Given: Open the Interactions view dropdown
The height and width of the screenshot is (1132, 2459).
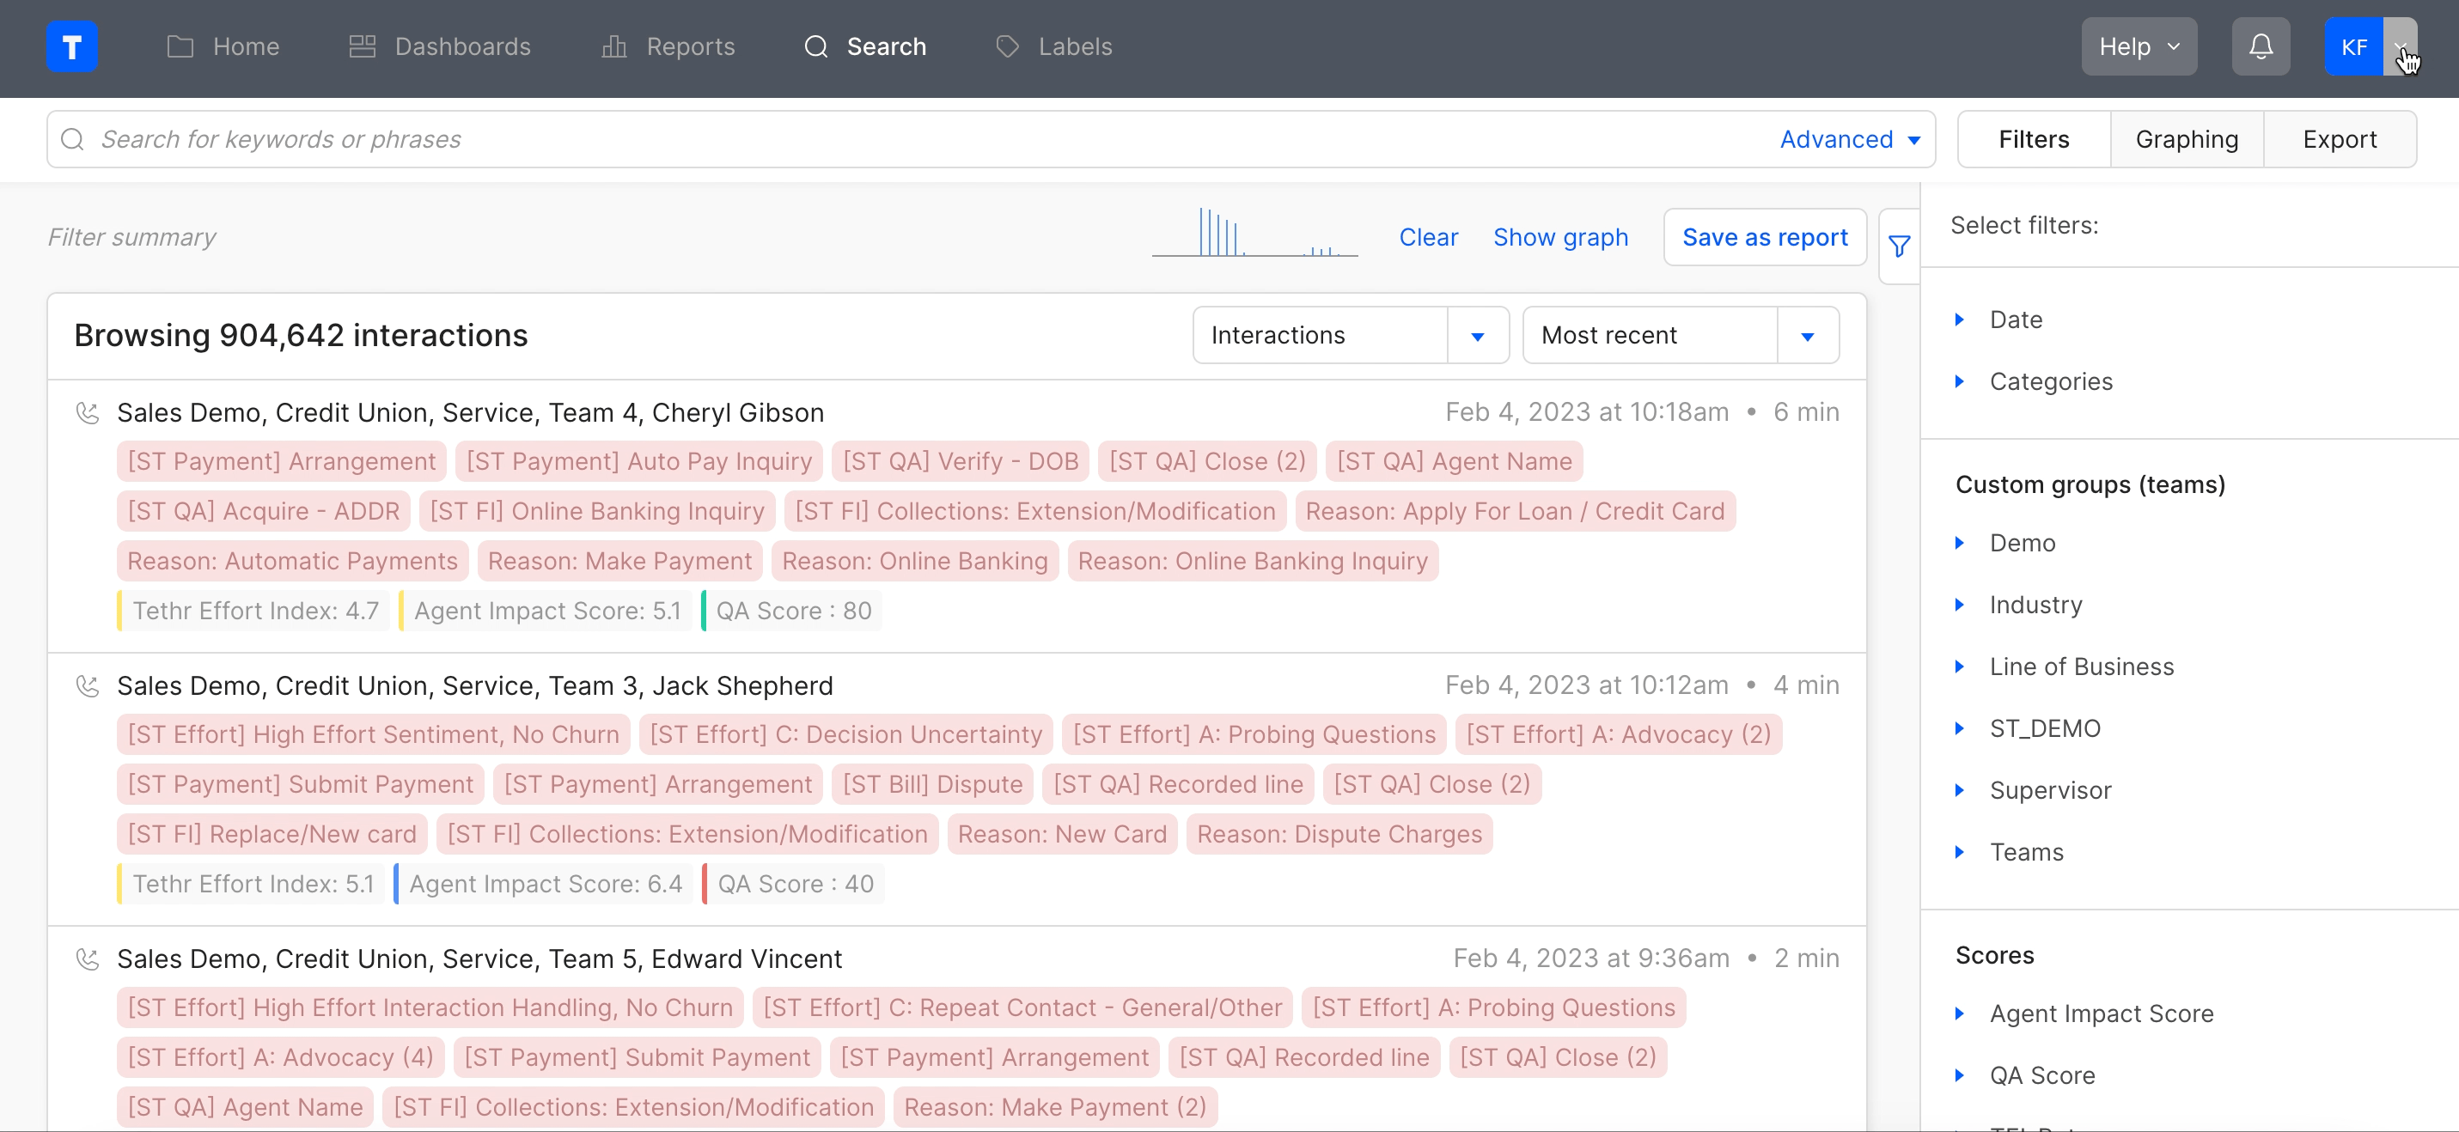Looking at the screenshot, I should pos(1477,335).
